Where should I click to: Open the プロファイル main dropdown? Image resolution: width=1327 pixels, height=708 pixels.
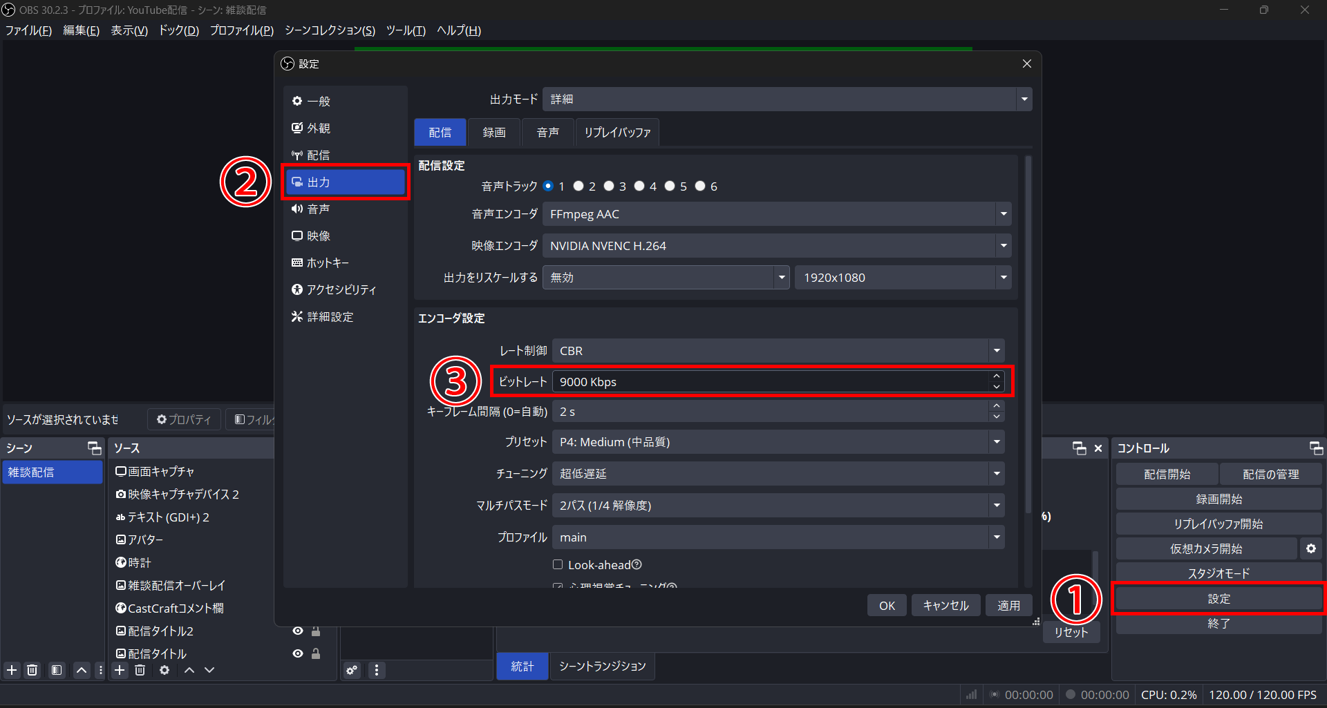[778, 537]
